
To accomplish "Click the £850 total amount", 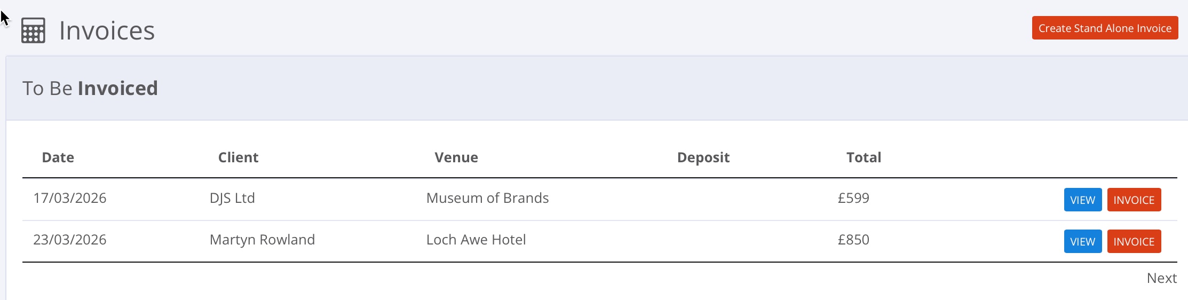I will pyautogui.click(x=853, y=240).
